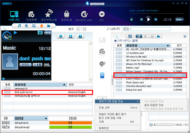Image resolution: width=190 pixels, height=133 pixels.
Task: Select All I Want For Christmas Is You.mp3
Action: 150,60
